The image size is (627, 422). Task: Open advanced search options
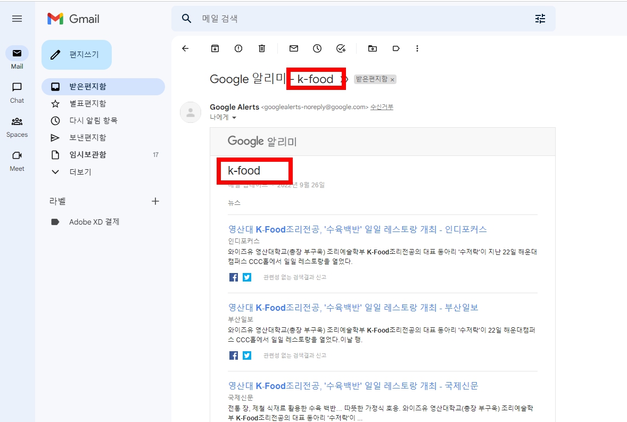click(540, 19)
